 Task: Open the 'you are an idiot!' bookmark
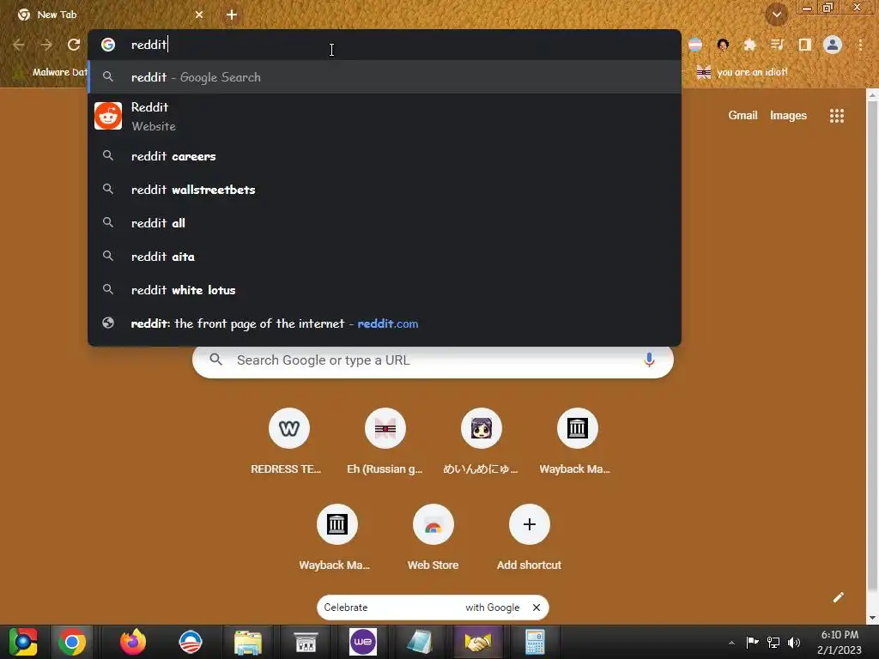tap(742, 72)
